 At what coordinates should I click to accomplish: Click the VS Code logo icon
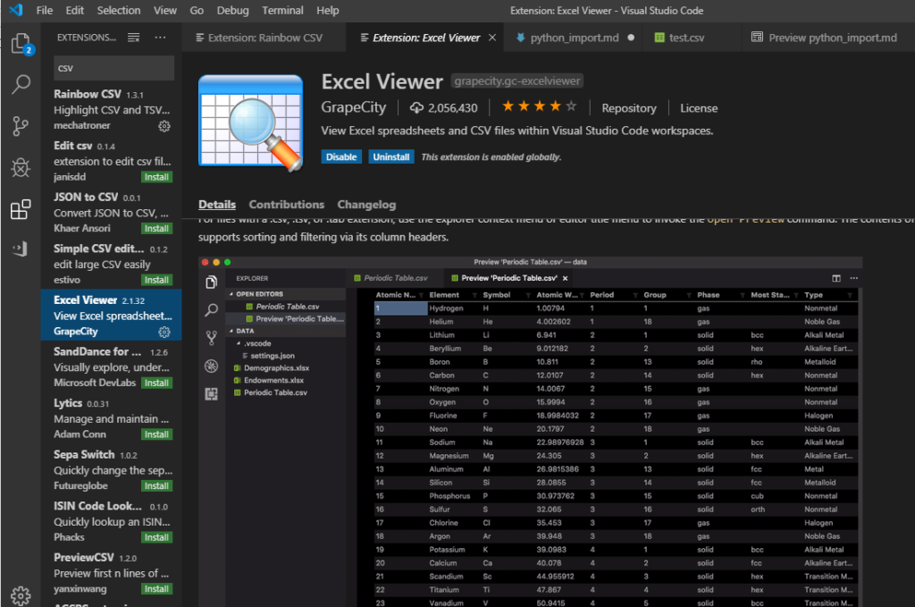(x=16, y=10)
